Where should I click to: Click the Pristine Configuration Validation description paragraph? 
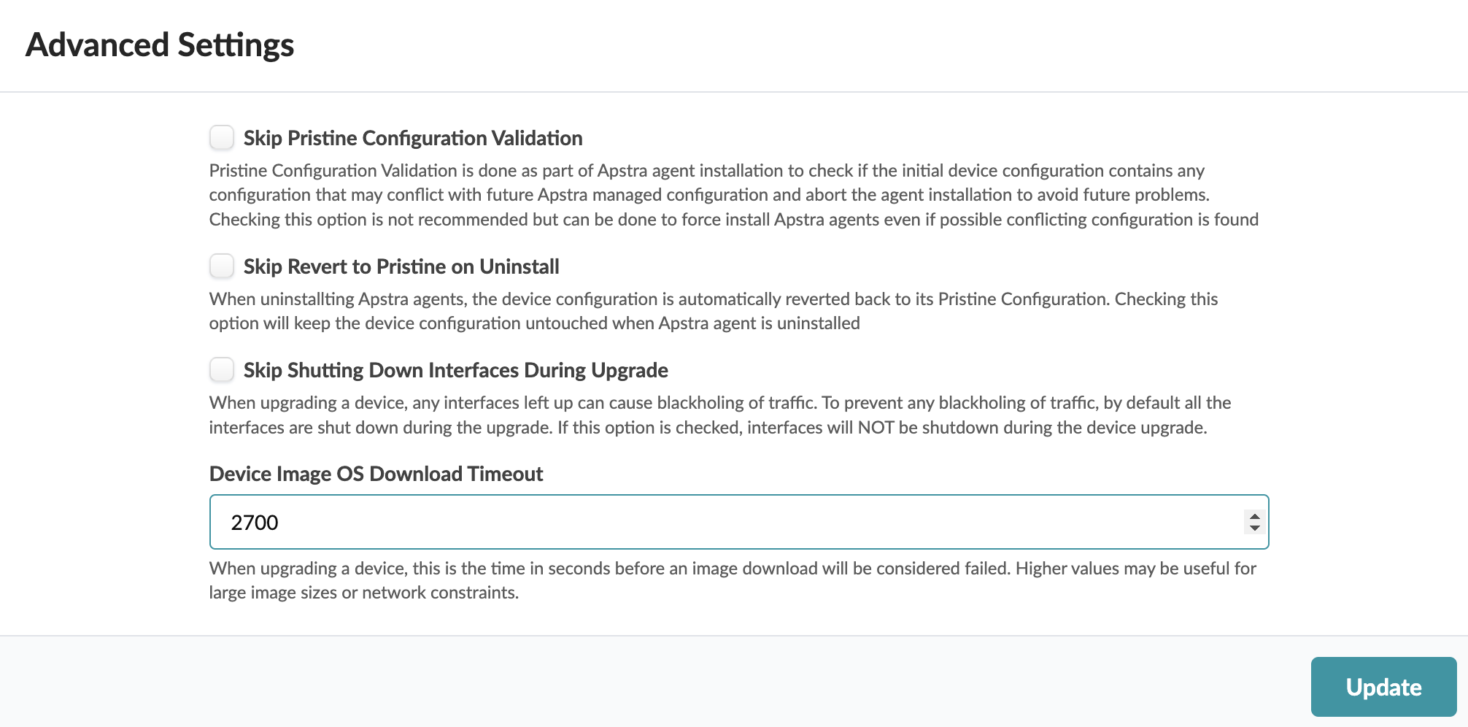733,195
